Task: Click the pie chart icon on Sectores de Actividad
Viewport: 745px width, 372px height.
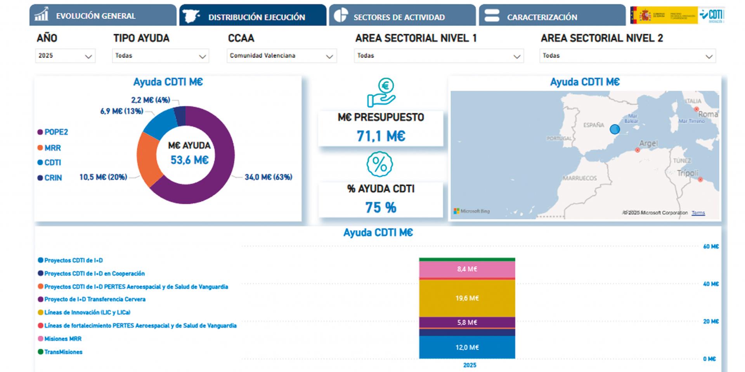Action: coord(341,16)
